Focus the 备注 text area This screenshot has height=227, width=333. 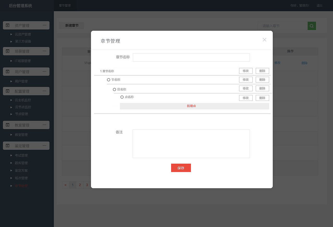coord(191,144)
